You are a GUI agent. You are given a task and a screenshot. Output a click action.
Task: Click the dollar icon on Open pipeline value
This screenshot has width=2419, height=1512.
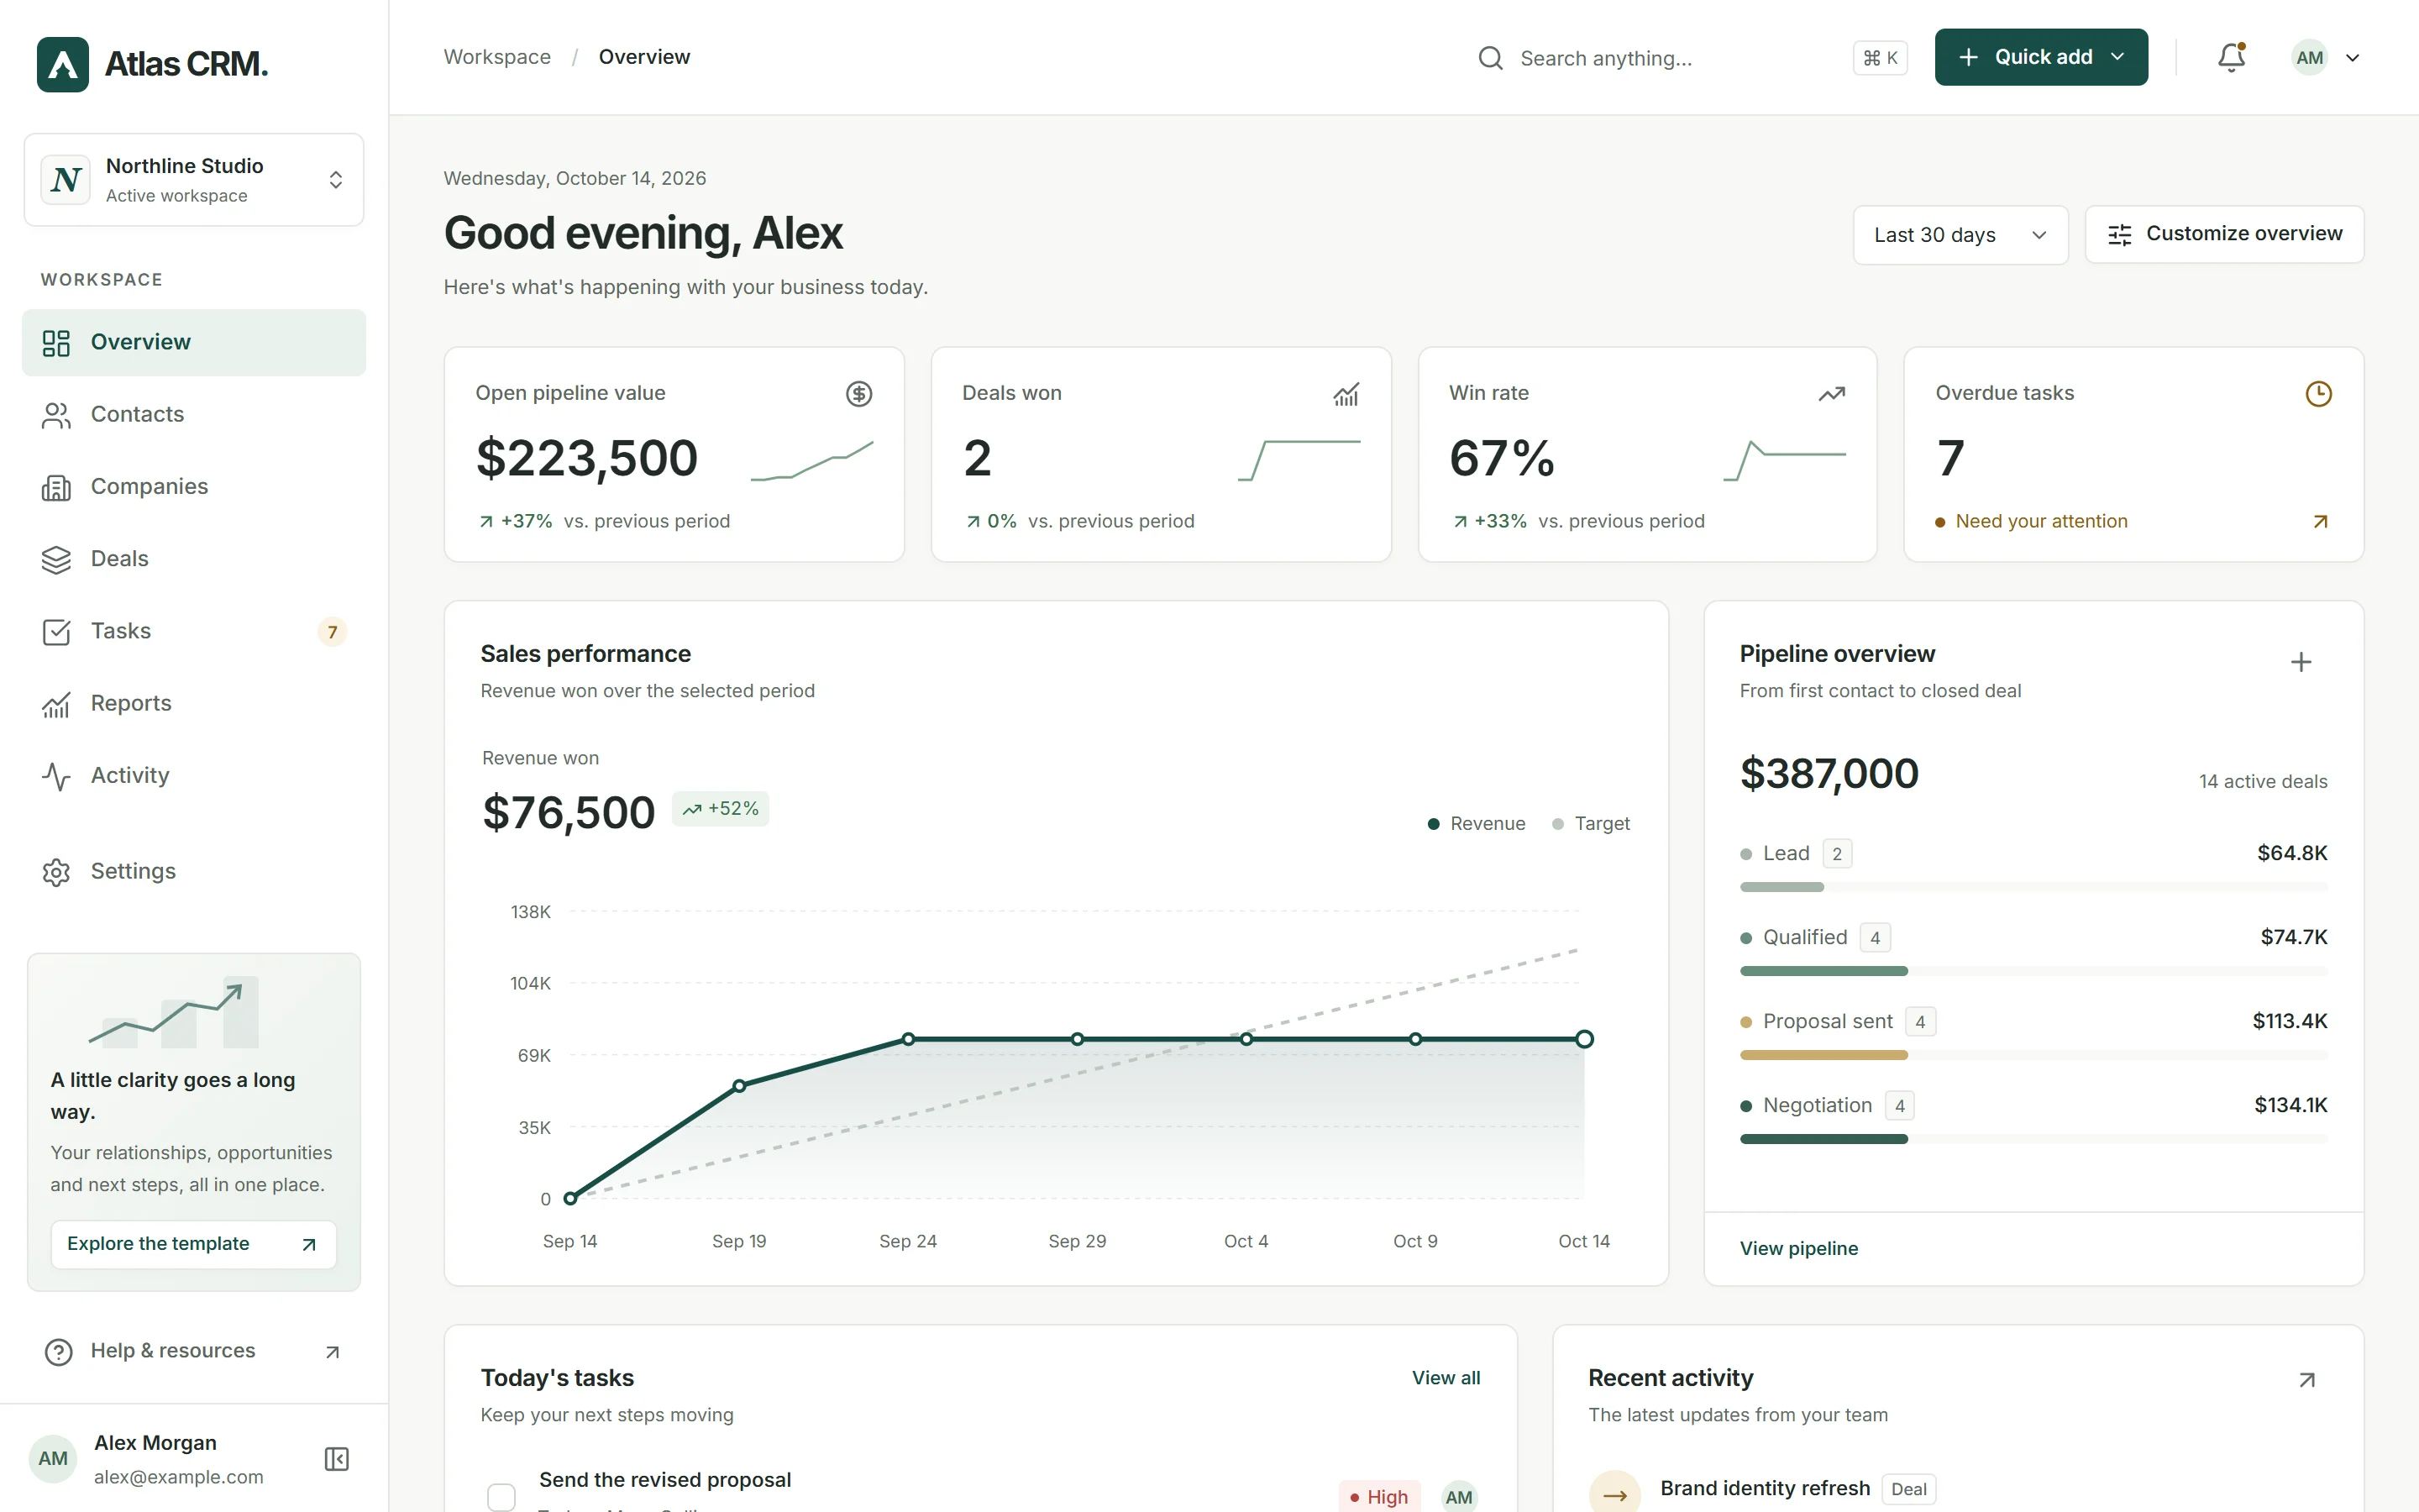[858, 394]
